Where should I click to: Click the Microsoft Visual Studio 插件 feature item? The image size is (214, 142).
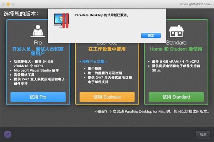[36, 70]
